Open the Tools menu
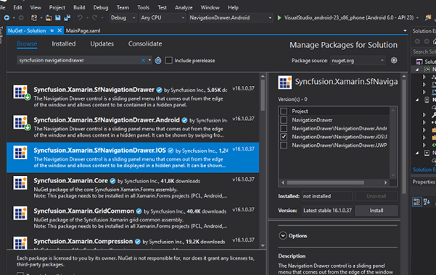 click(143, 7)
